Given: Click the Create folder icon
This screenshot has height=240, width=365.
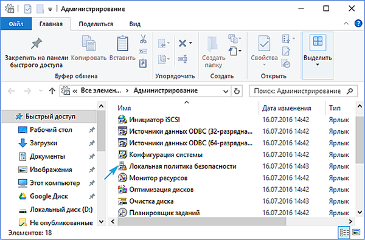Looking at the screenshot, I should (x=212, y=44).
